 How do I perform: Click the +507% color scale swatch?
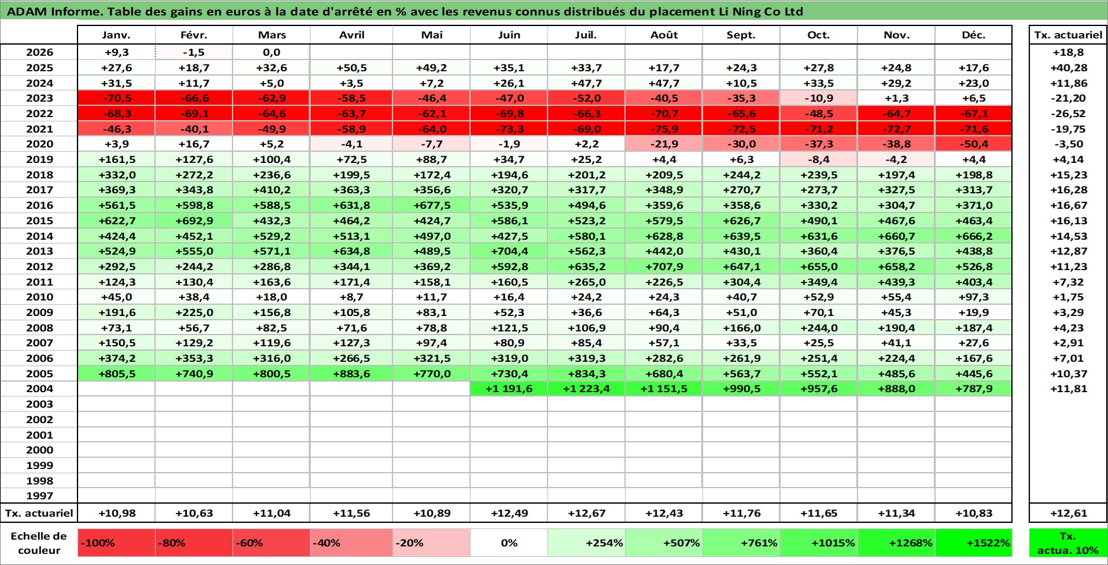pyautogui.click(x=664, y=543)
